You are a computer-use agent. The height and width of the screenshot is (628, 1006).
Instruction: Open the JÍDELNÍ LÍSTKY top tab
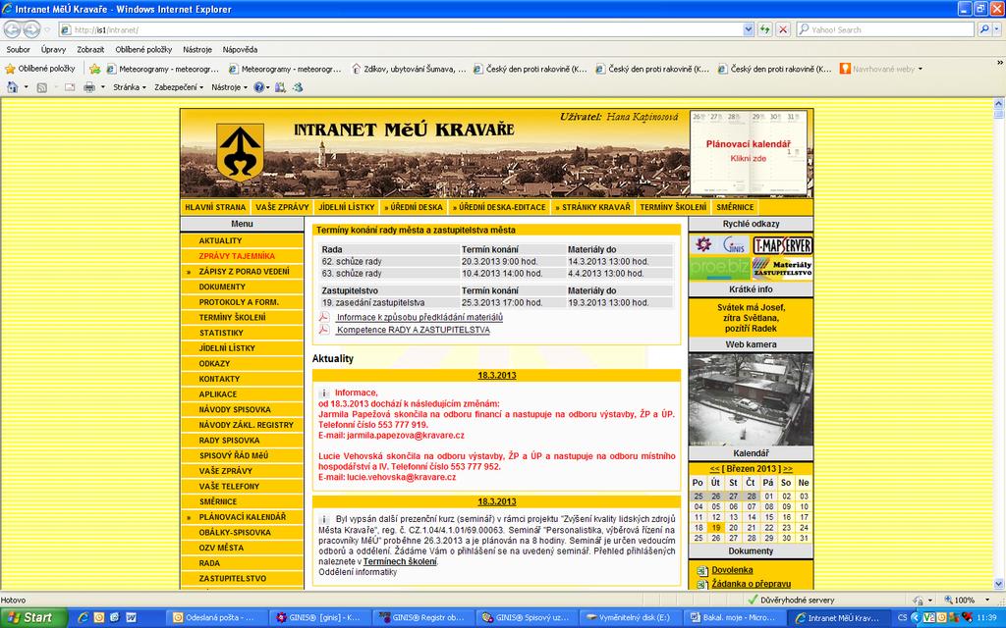coord(347,207)
